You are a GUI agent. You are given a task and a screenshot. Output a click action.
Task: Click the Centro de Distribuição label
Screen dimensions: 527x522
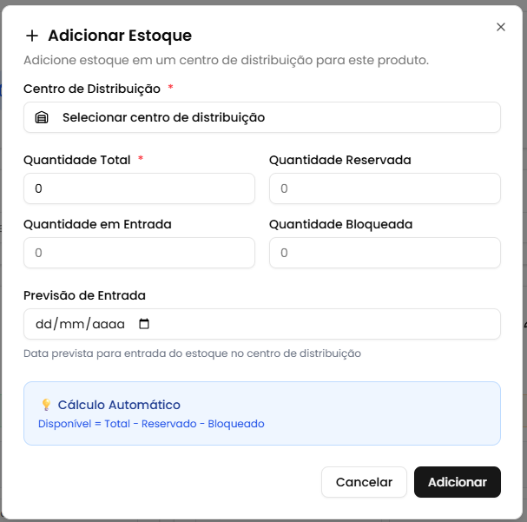click(x=91, y=89)
